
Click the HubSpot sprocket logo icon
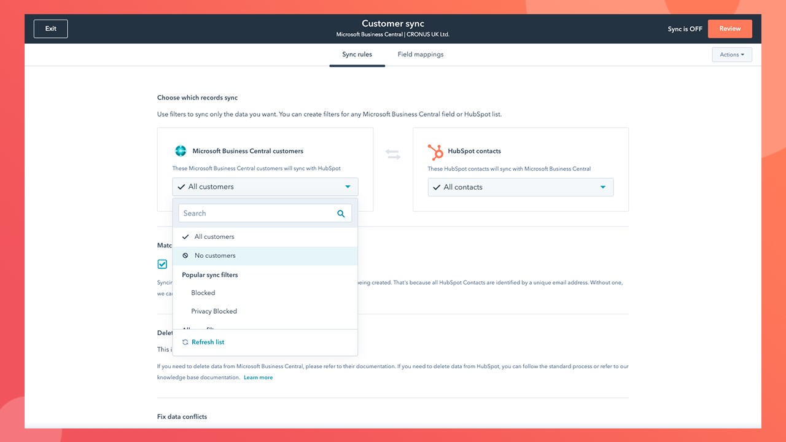point(435,152)
